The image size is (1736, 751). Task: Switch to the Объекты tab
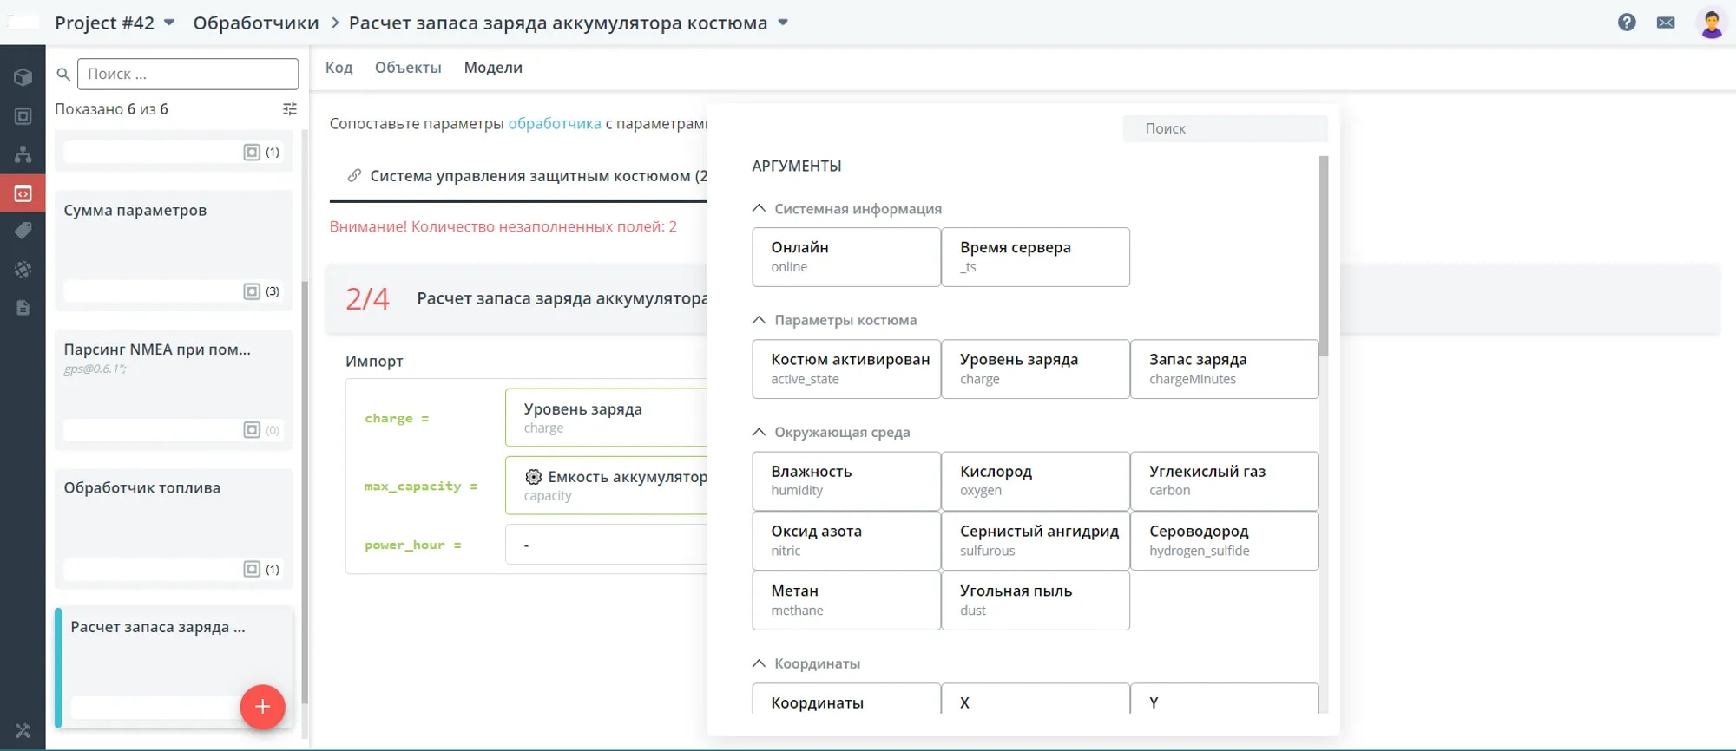(x=408, y=68)
